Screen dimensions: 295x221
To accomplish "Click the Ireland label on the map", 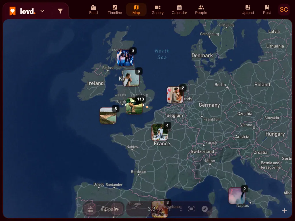I will click(x=95, y=83).
